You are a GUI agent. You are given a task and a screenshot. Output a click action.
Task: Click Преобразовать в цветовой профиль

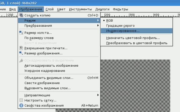(136, 43)
